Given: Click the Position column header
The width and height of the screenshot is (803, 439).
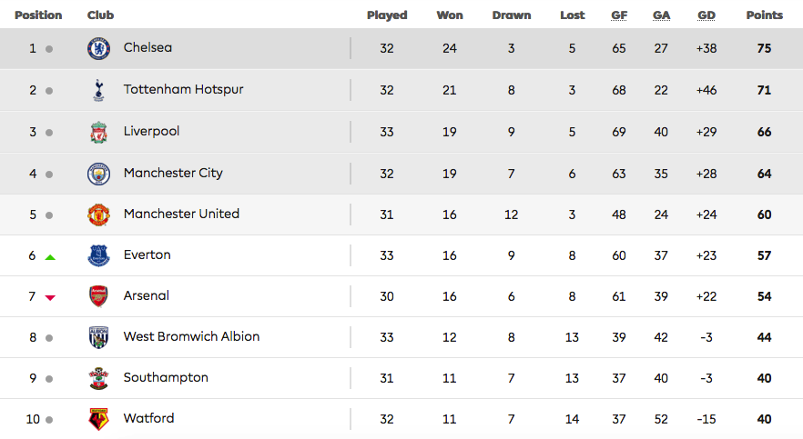Looking at the screenshot, I should click(38, 15).
